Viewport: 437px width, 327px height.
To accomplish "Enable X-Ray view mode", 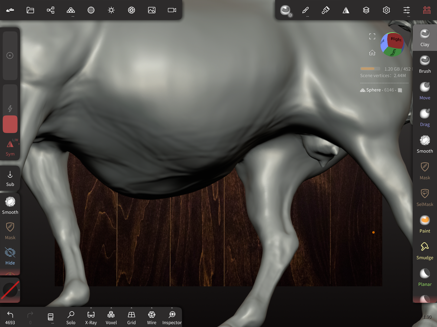I will tap(91, 318).
